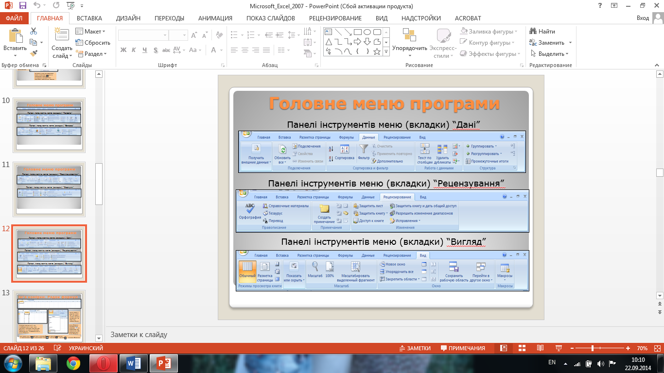Select the star shape in shapes gallery
The image size is (664, 373).
[x=377, y=51]
